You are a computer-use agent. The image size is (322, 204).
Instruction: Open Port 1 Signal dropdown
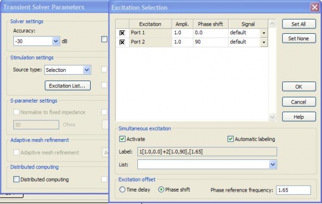pyautogui.click(x=264, y=33)
